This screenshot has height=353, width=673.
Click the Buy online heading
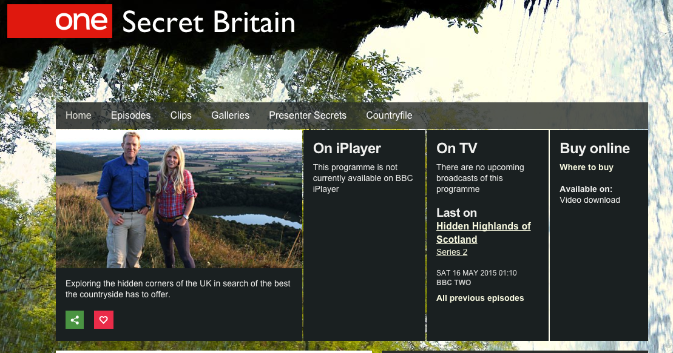coord(595,148)
